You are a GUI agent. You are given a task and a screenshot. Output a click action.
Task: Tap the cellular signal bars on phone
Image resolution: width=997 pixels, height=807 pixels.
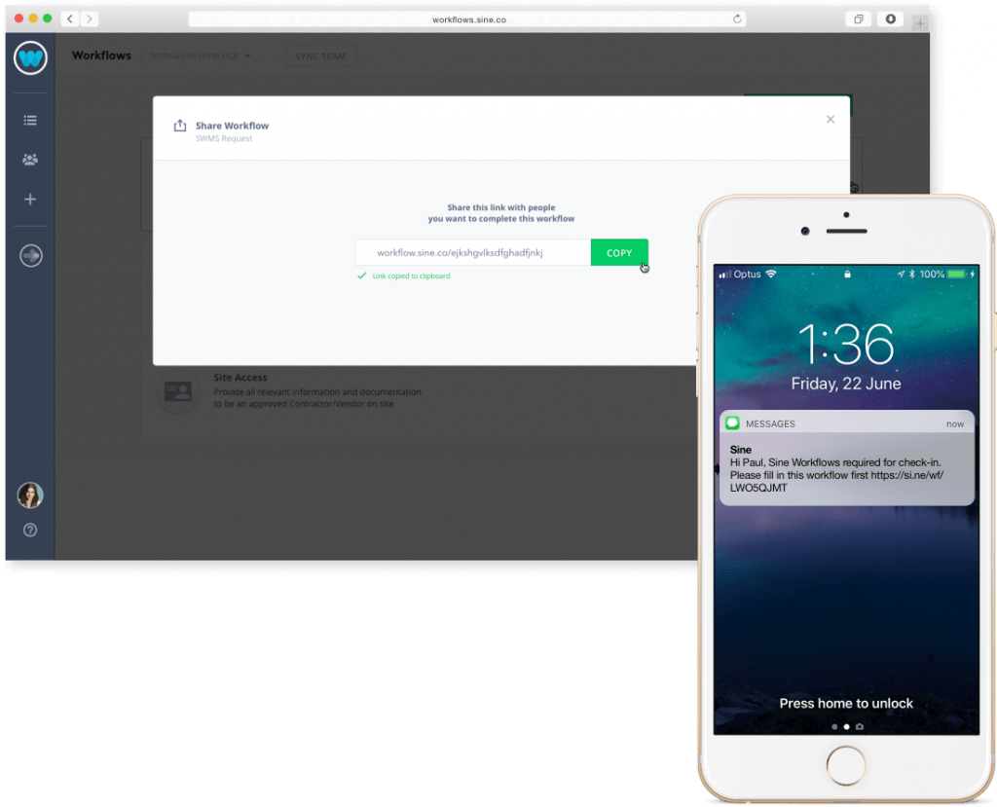724,275
